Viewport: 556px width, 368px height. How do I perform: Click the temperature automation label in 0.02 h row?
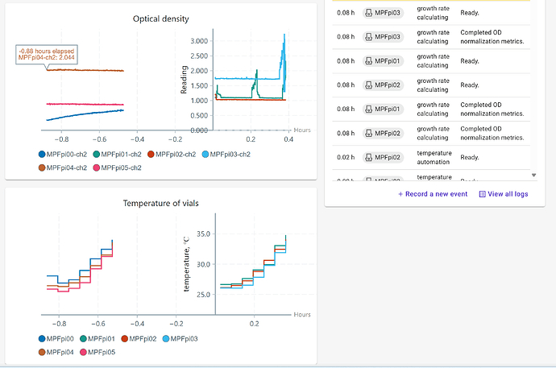[434, 157]
